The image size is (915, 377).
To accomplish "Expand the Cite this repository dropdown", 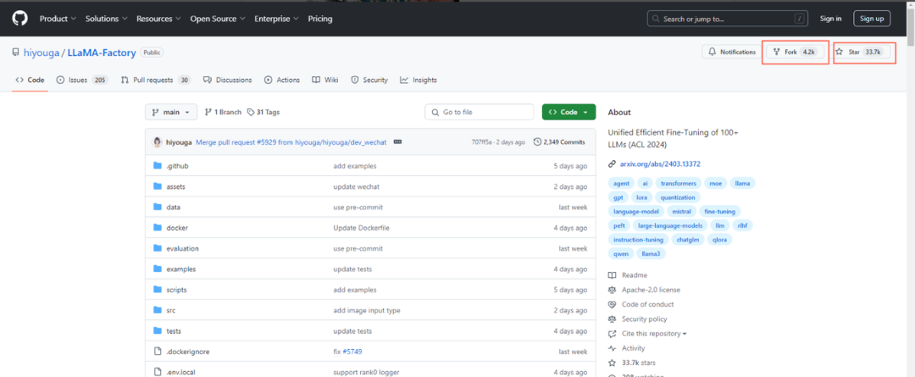I will click(x=647, y=334).
